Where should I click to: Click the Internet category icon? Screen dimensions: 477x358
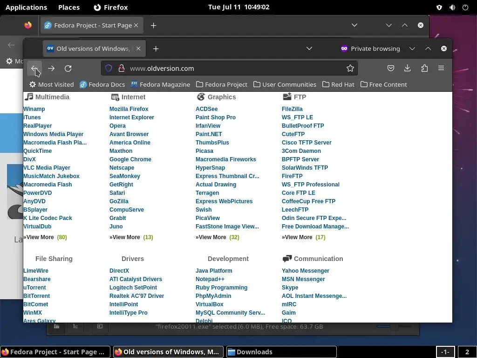pos(115,97)
